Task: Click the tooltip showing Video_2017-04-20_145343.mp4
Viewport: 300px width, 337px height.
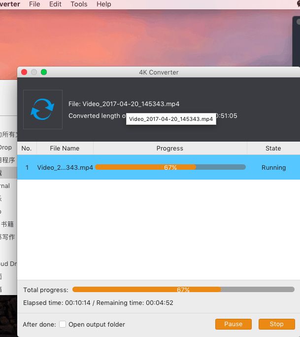Action: point(171,119)
